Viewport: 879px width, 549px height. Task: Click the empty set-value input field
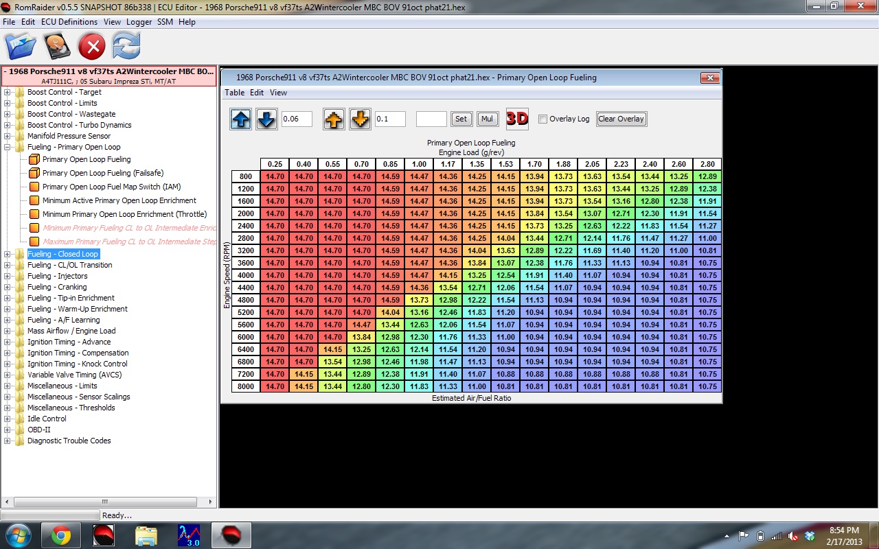pos(431,119)
